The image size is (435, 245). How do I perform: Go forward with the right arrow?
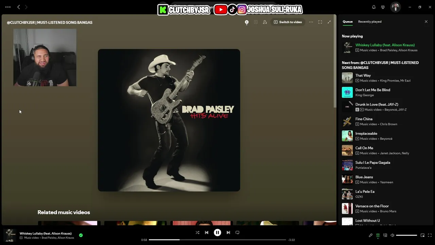[x=26, y=7]
